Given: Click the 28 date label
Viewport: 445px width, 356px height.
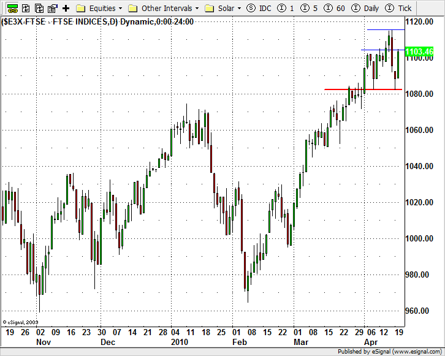Looking at the screenshot, I should coord(163,332).
